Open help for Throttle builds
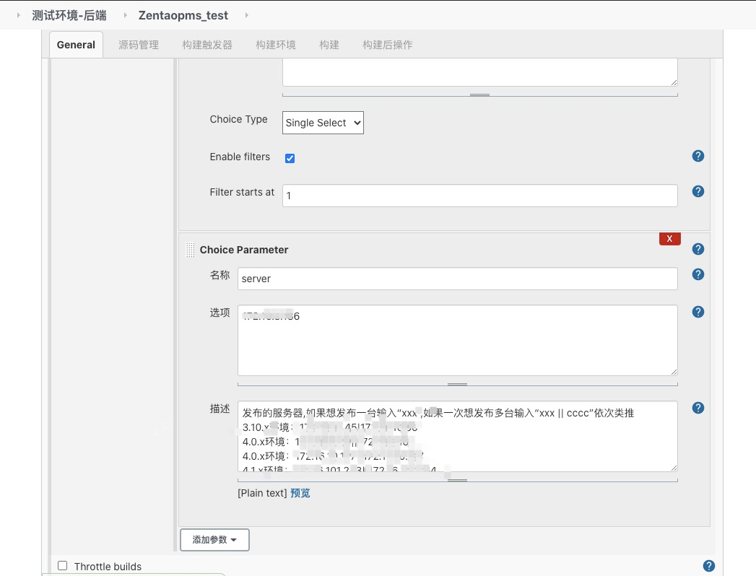This screenshot has height=576, width=756. coord(708,566)
